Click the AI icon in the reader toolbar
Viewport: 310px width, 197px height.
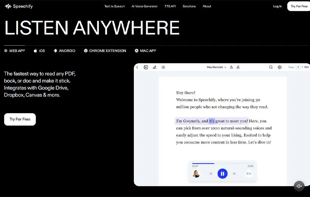coord(146,67)
